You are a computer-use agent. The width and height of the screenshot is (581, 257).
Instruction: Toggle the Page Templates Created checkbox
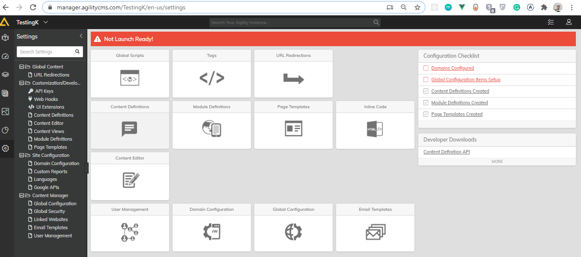point(426,114)
